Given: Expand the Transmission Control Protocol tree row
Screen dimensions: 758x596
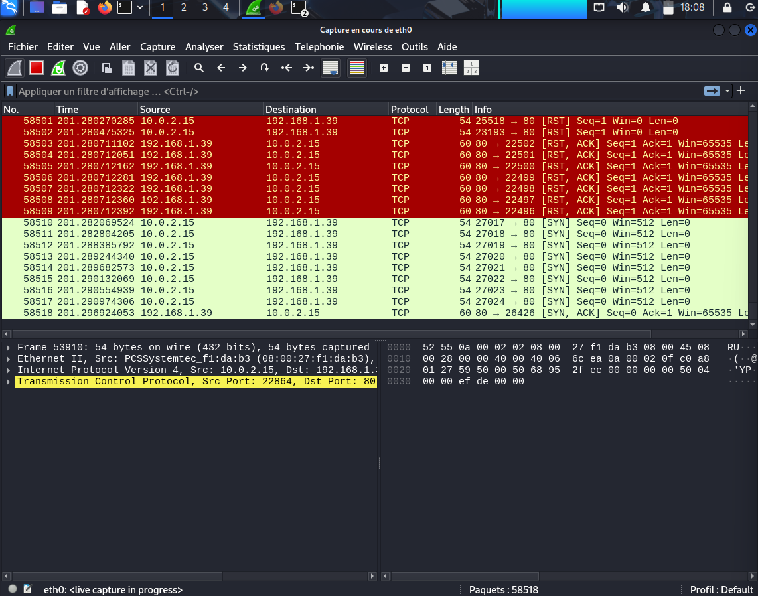Looking at the screenshot, I should (x=9, y=382).
